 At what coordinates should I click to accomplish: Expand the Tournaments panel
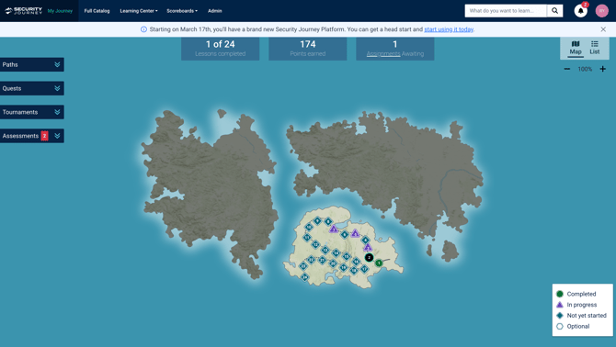32,112
